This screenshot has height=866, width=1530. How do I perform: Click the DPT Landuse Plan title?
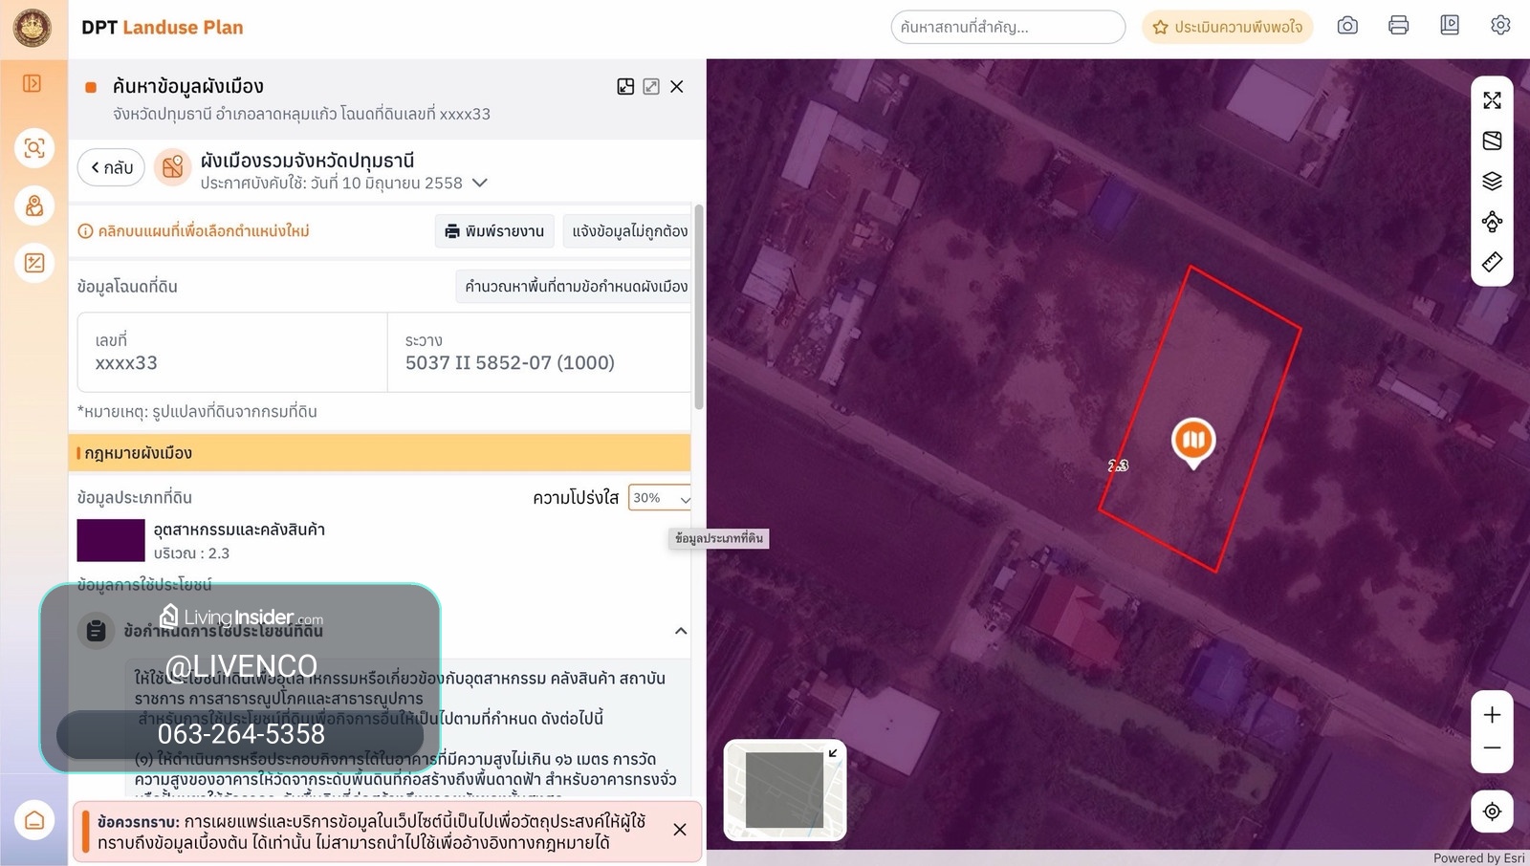163,28
